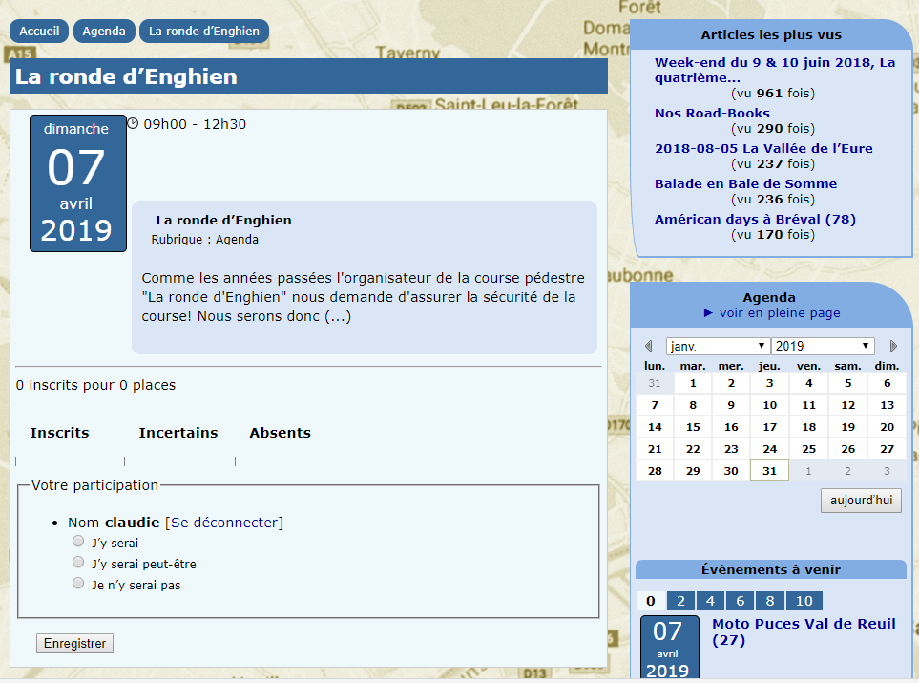Select the "J'y serai" radio option
Viewport: 919px width, 683px height.
click(78, 541)
